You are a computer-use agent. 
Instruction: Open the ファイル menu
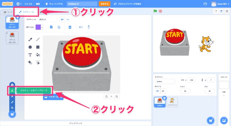[28, 4]
